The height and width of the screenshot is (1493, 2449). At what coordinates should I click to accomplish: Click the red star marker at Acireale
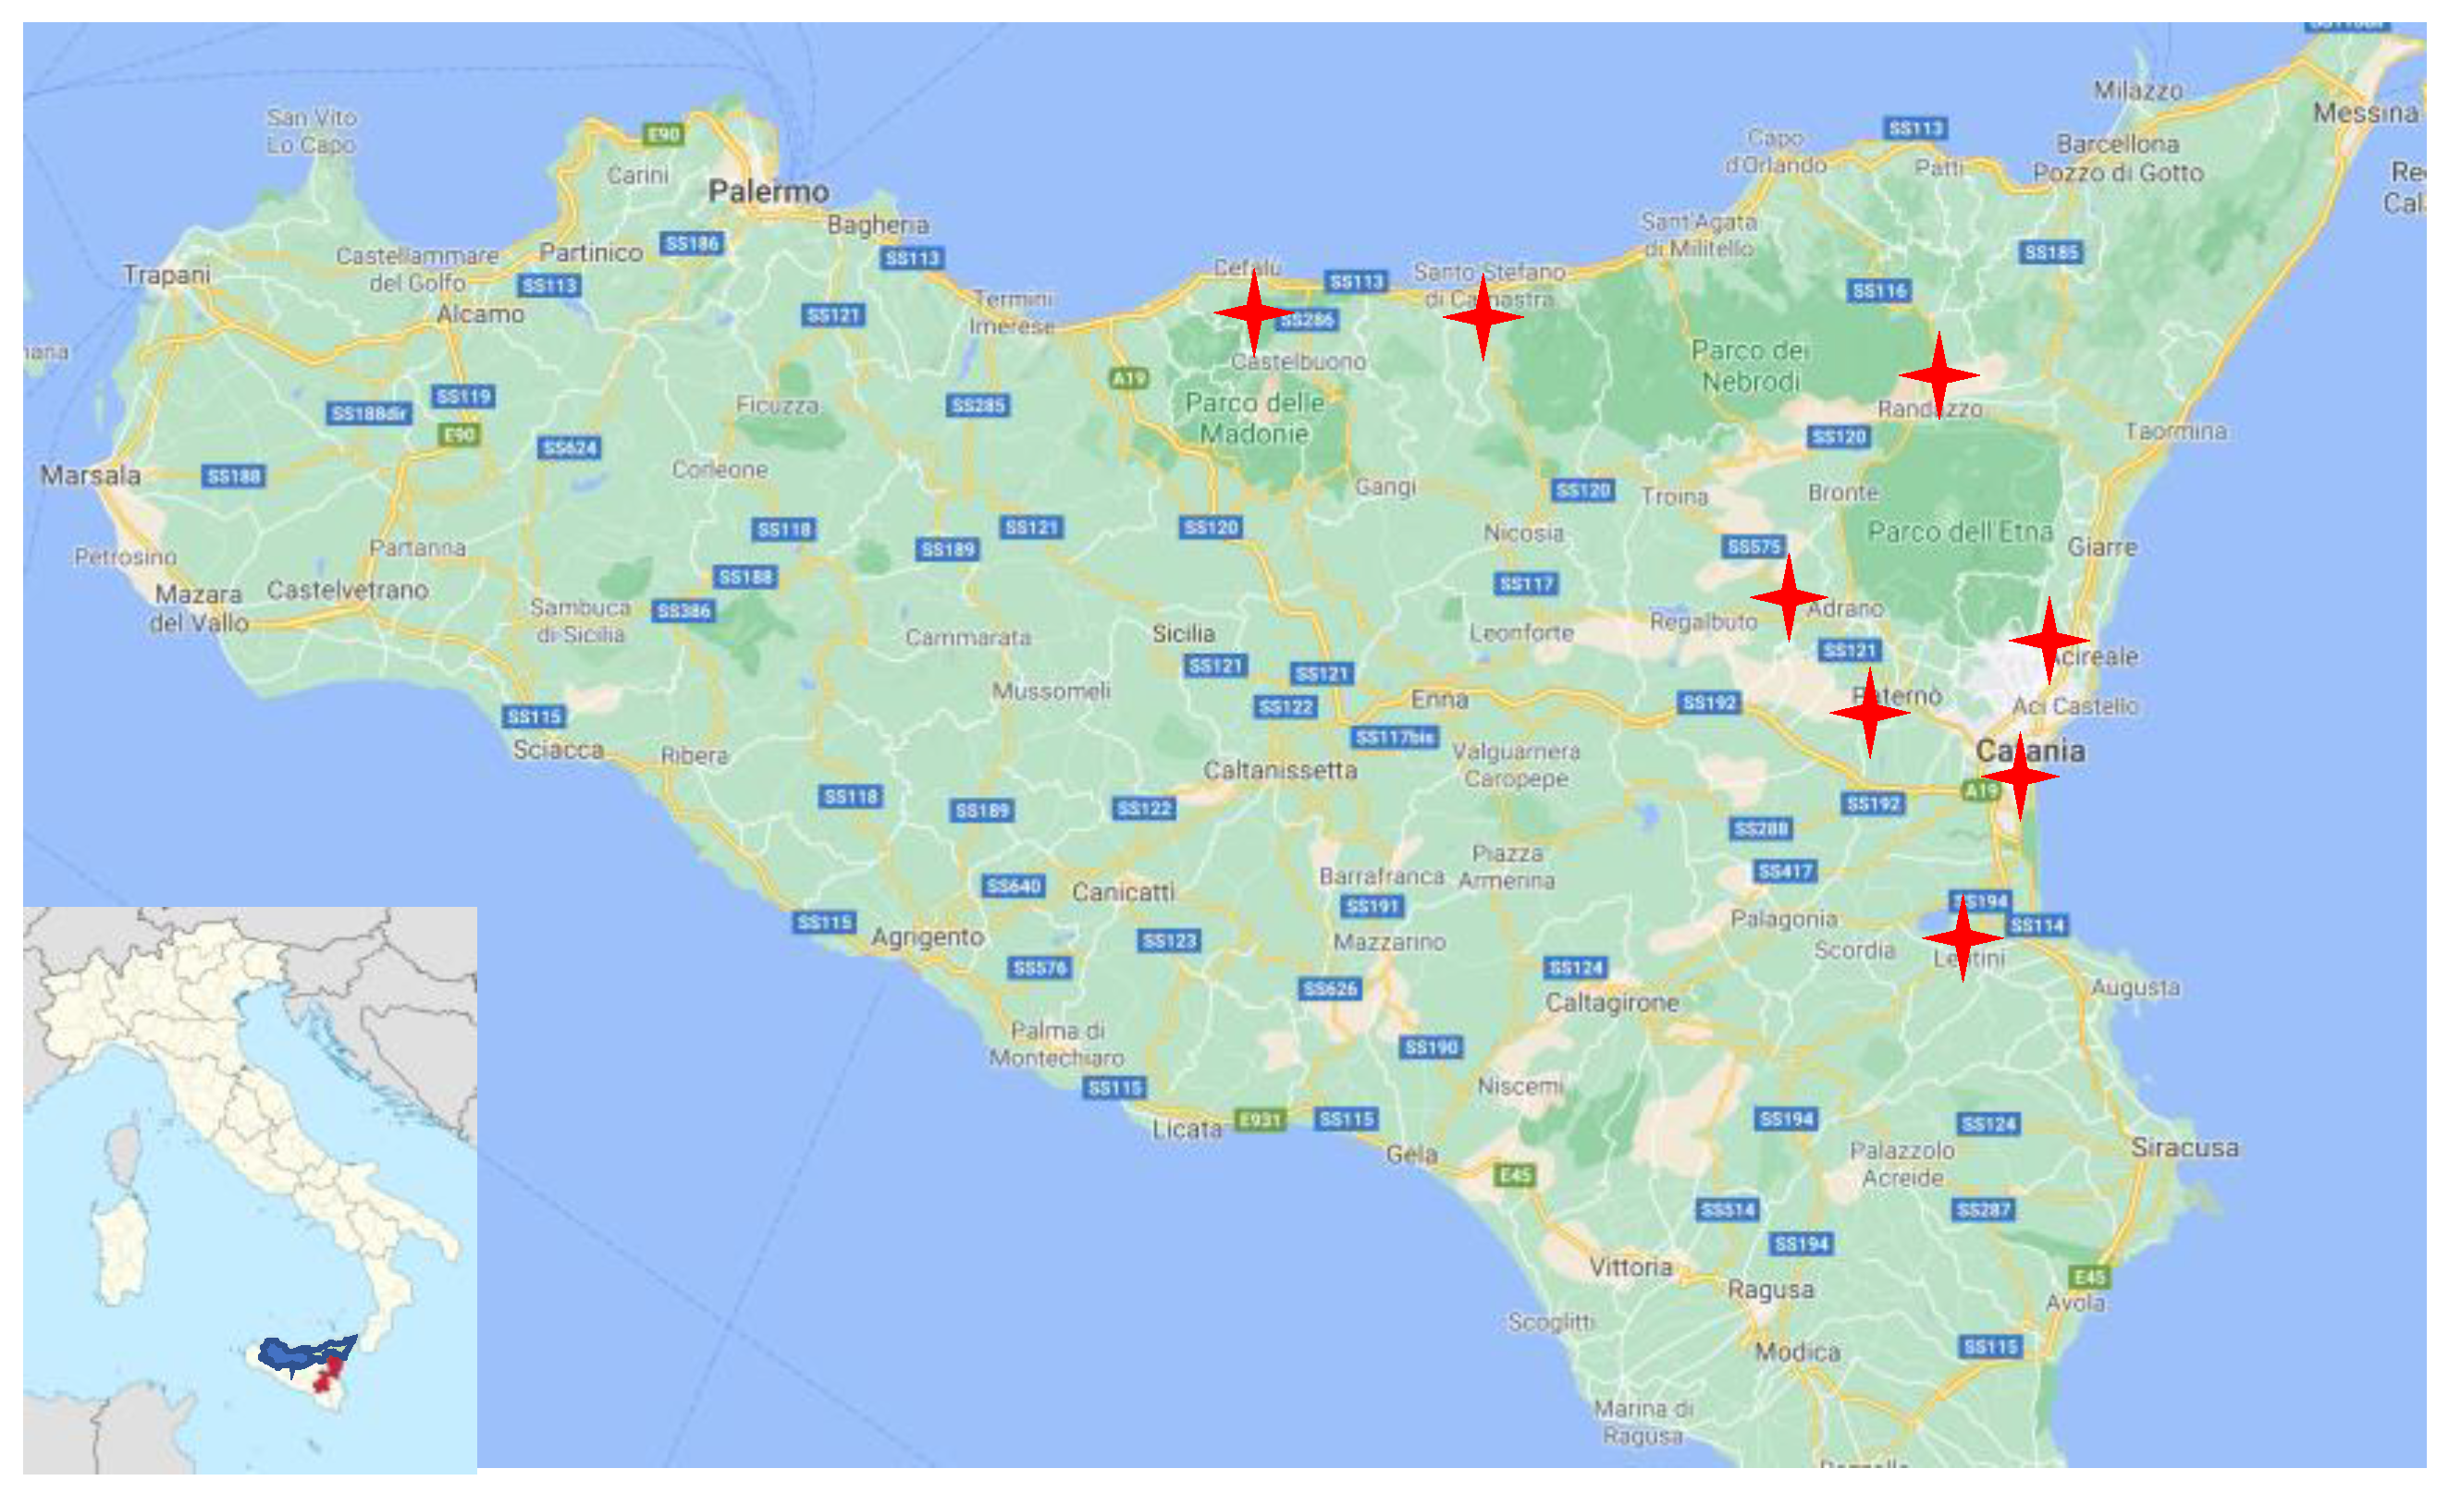pos(2049,641)
